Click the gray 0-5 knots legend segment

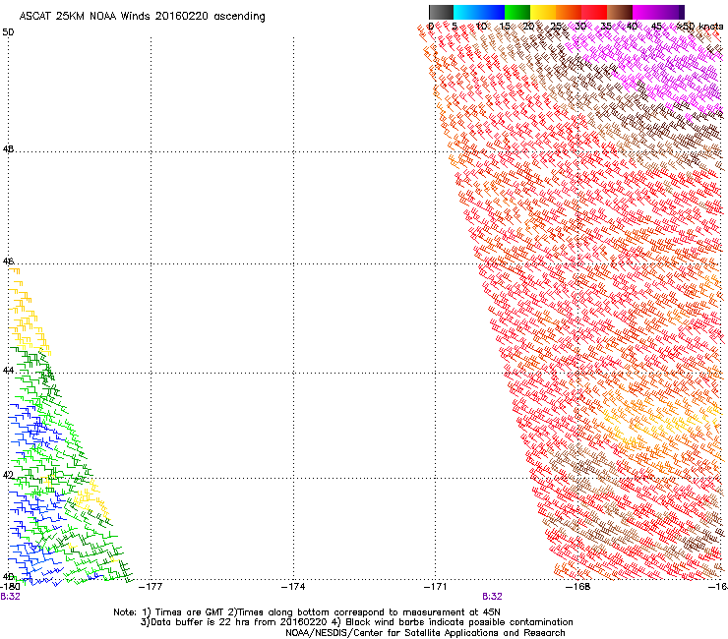(x=441, y=12)
